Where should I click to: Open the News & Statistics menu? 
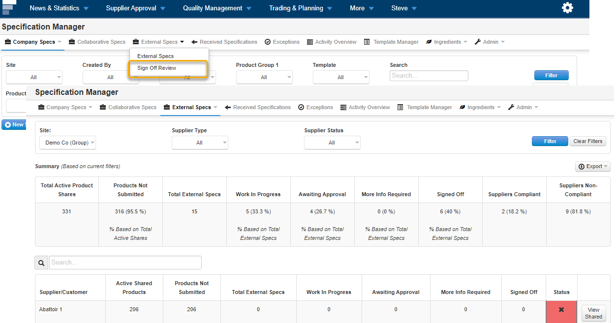tap(59, 8)
